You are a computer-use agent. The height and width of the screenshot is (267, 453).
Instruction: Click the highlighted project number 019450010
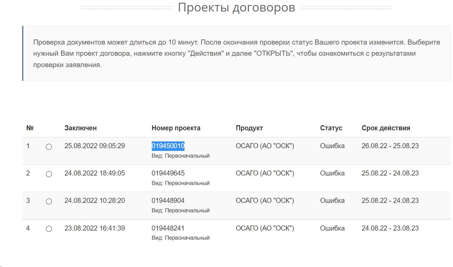tap(168, 146)
